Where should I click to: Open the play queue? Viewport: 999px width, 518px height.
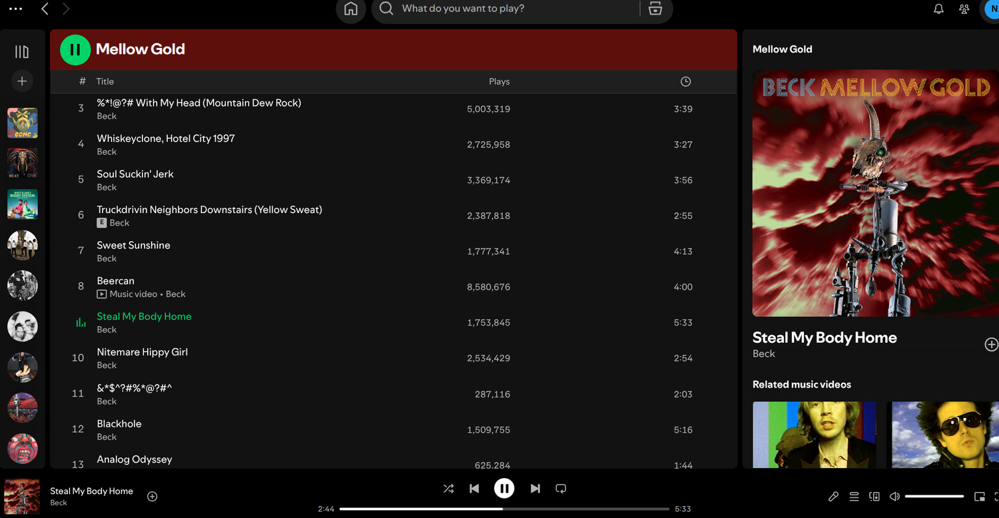coord(854,496)
